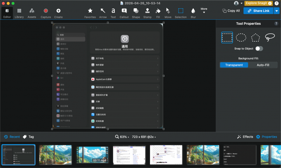Open the Share Link dropdown arrow

pos(276,11)
